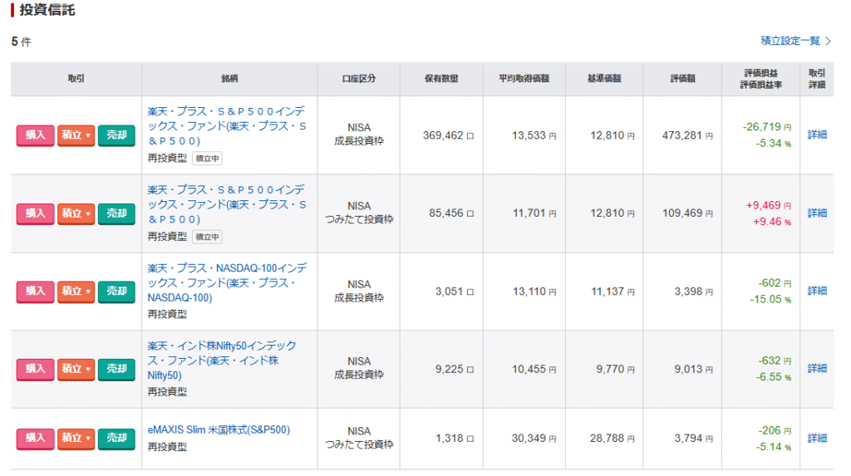This screenshot has height=476, width=851.
Task: Click the 取引 column header
Action: [76, 79]
